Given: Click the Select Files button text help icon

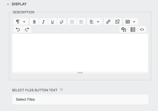Looking at the screenshot, I should (61, 90).
